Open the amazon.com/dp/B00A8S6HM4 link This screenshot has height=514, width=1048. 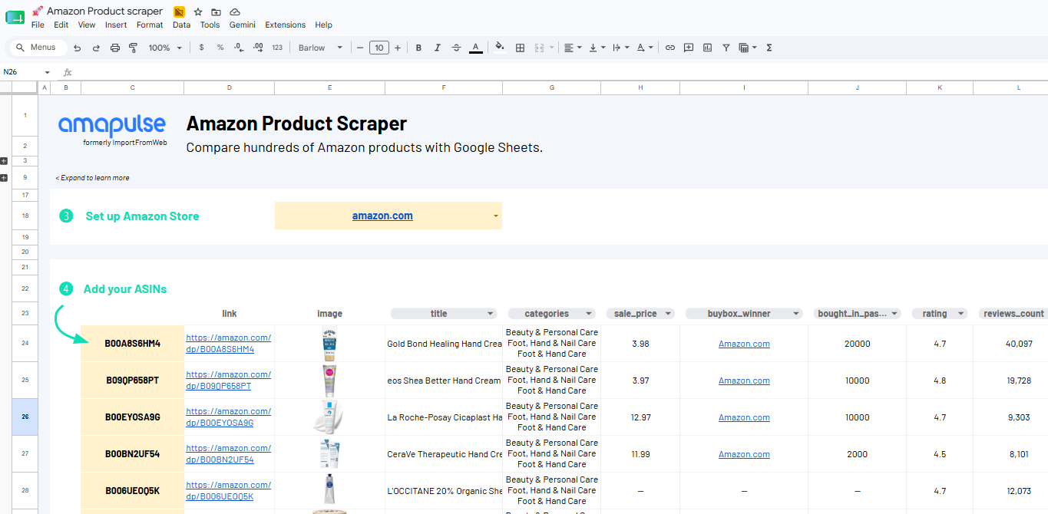[228, 344]
